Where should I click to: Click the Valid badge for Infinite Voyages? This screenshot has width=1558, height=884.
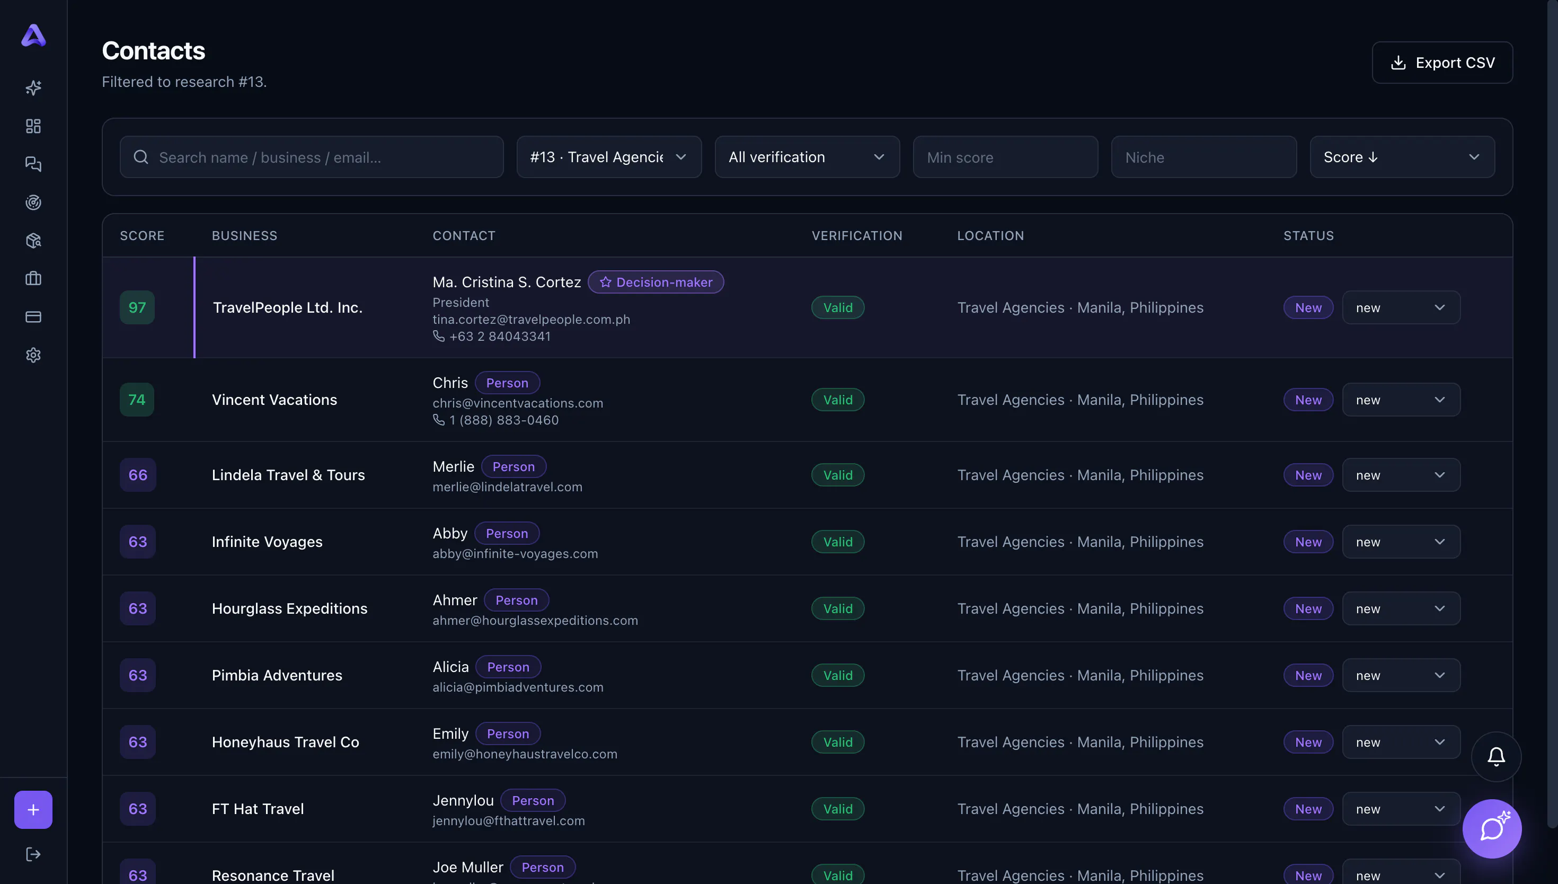pyautogui.click(x=838, y=542)
